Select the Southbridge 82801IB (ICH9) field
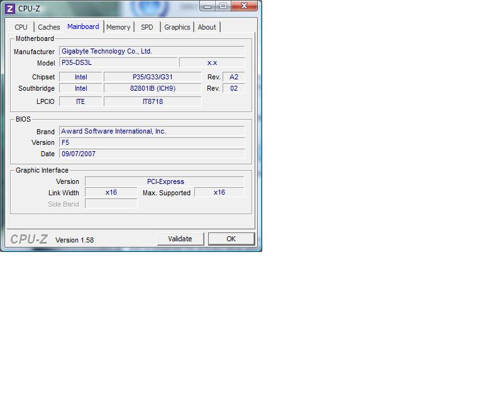 click(152, 89)
